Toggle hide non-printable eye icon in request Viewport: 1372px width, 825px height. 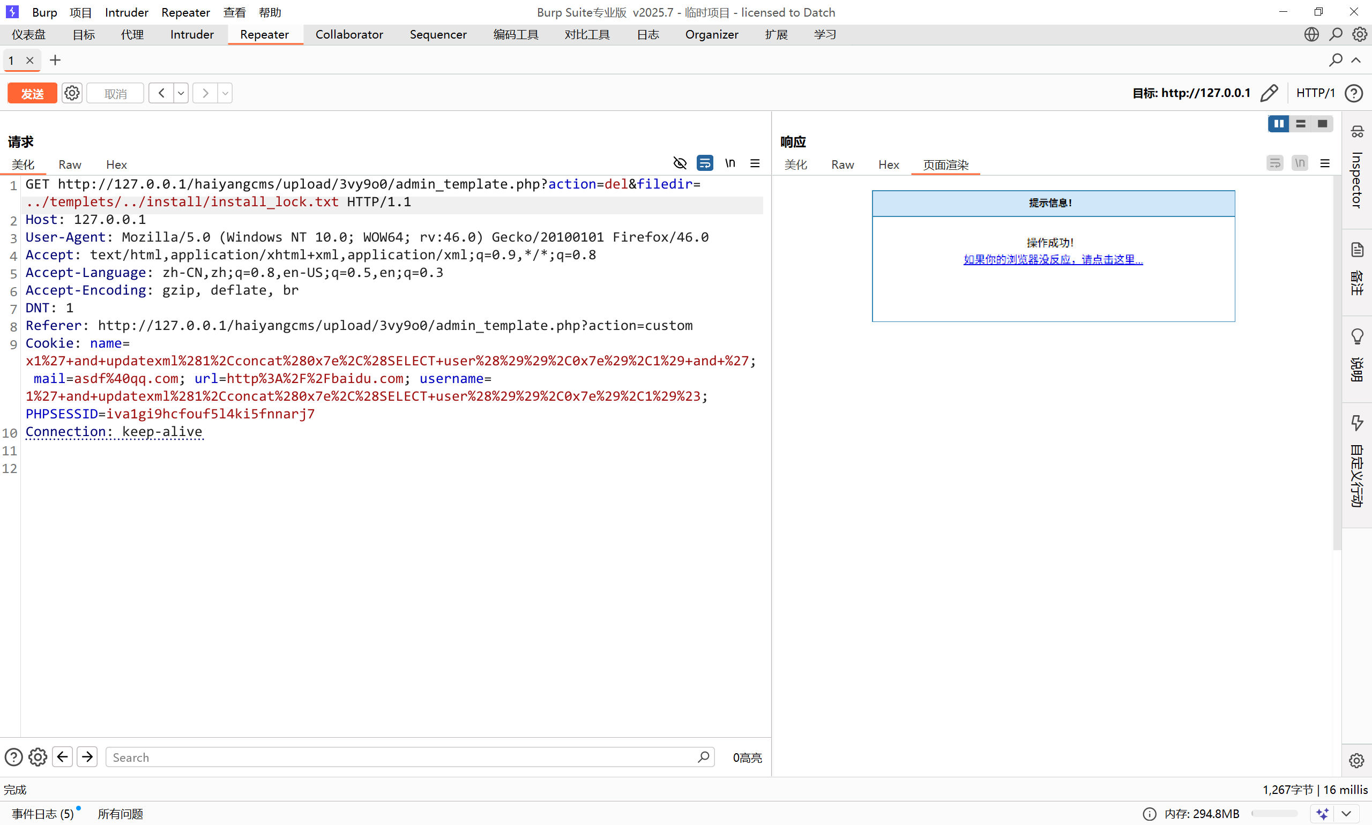click(x=680, y=163)
